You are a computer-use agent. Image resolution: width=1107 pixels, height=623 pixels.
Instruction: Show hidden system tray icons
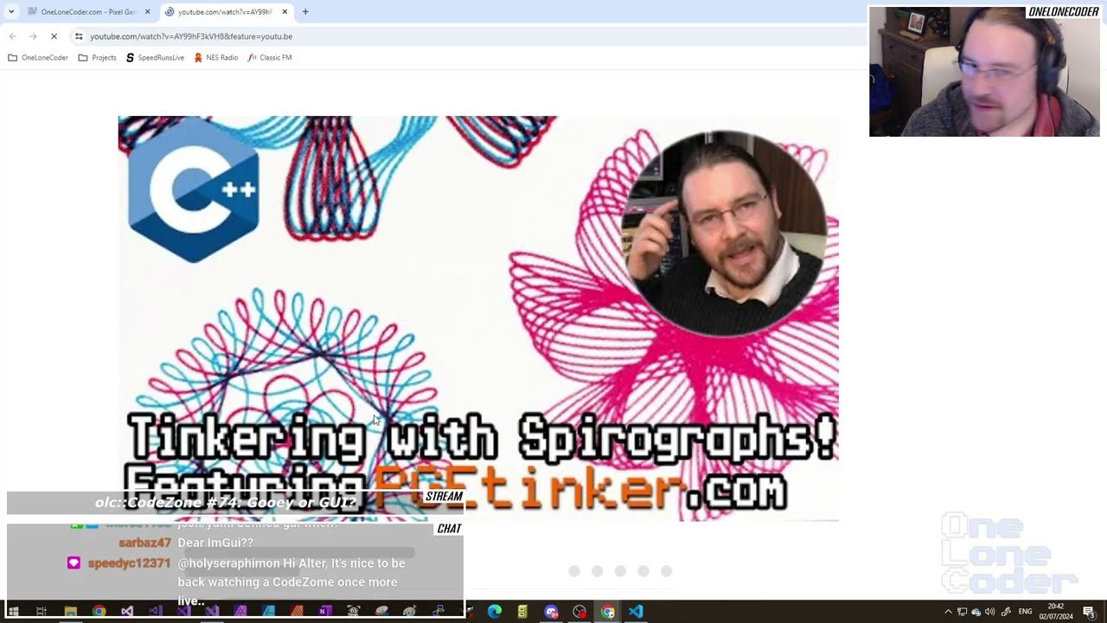point(948,612)
